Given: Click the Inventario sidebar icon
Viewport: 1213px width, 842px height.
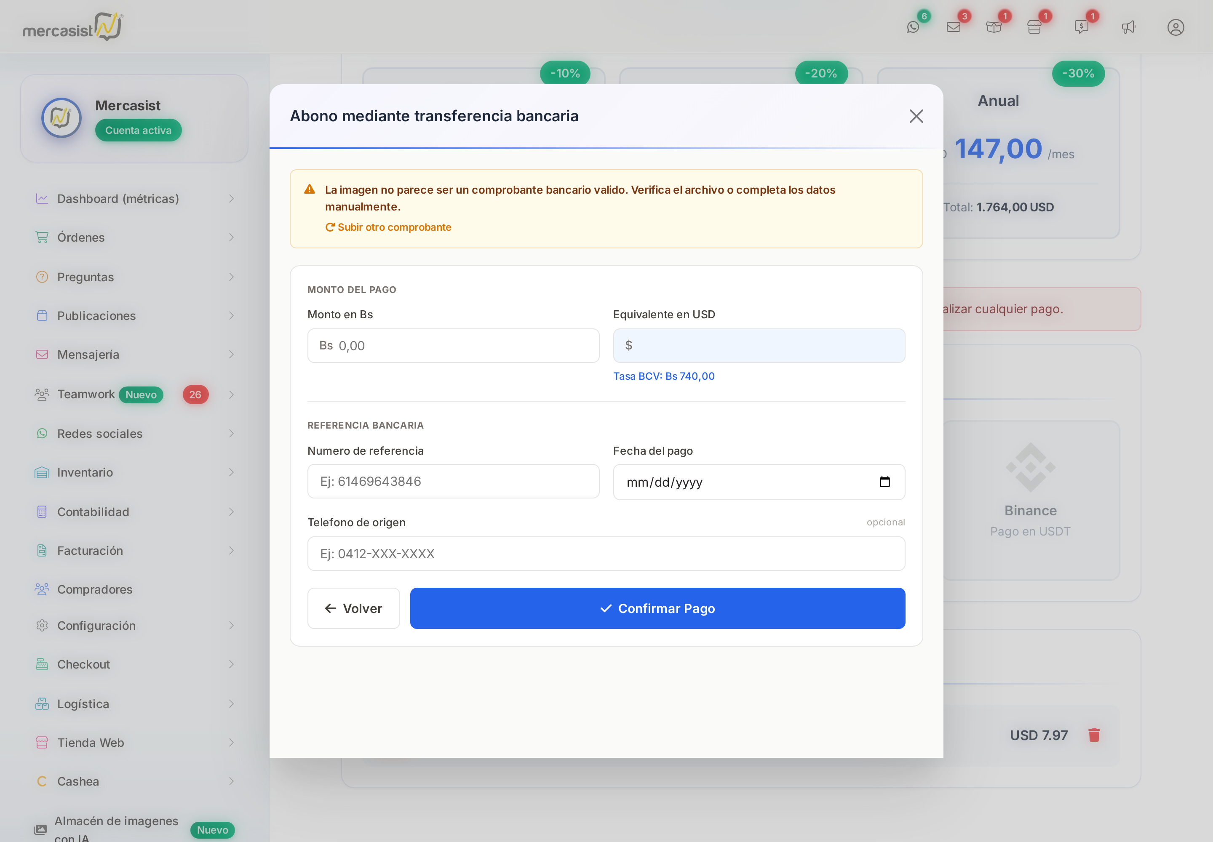Looking at the screenshot, I should (42, 472).
